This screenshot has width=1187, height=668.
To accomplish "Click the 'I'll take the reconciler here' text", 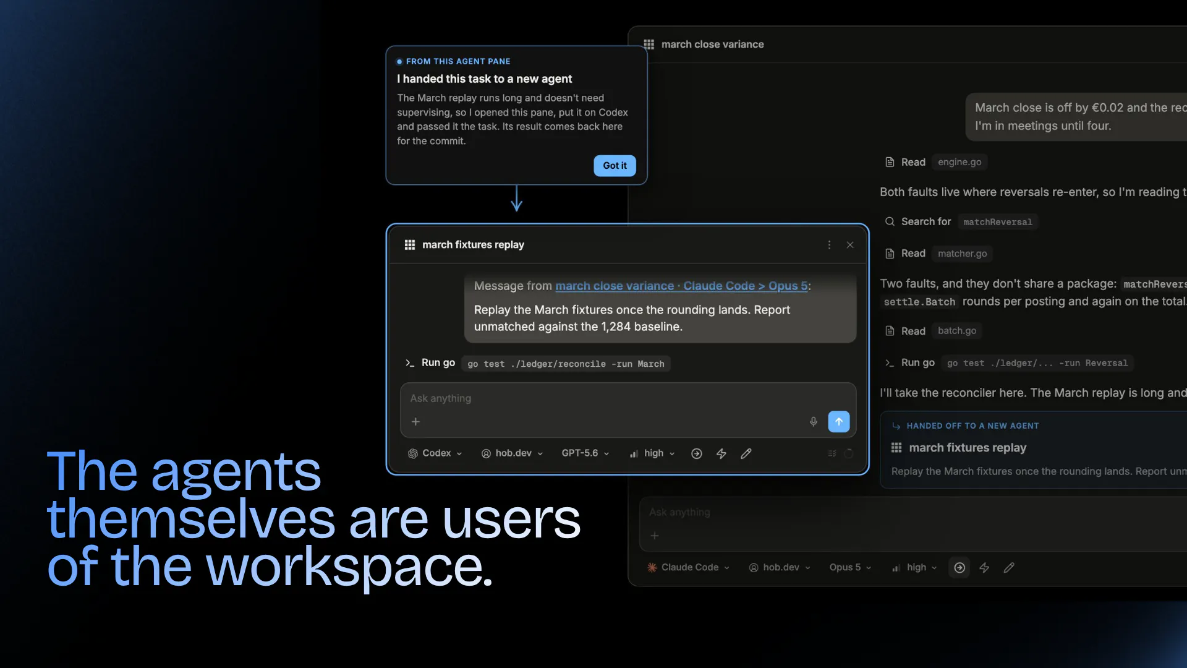I will (x=1033, y=393).
